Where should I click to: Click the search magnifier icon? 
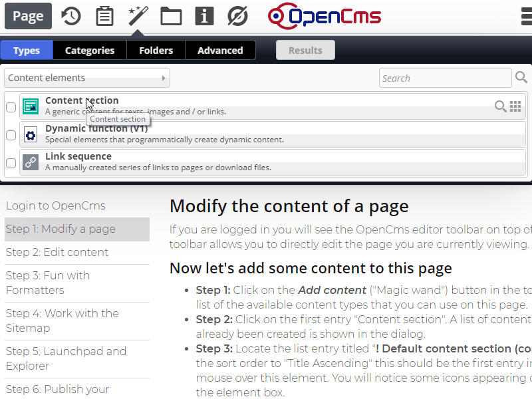pos(521,78)
